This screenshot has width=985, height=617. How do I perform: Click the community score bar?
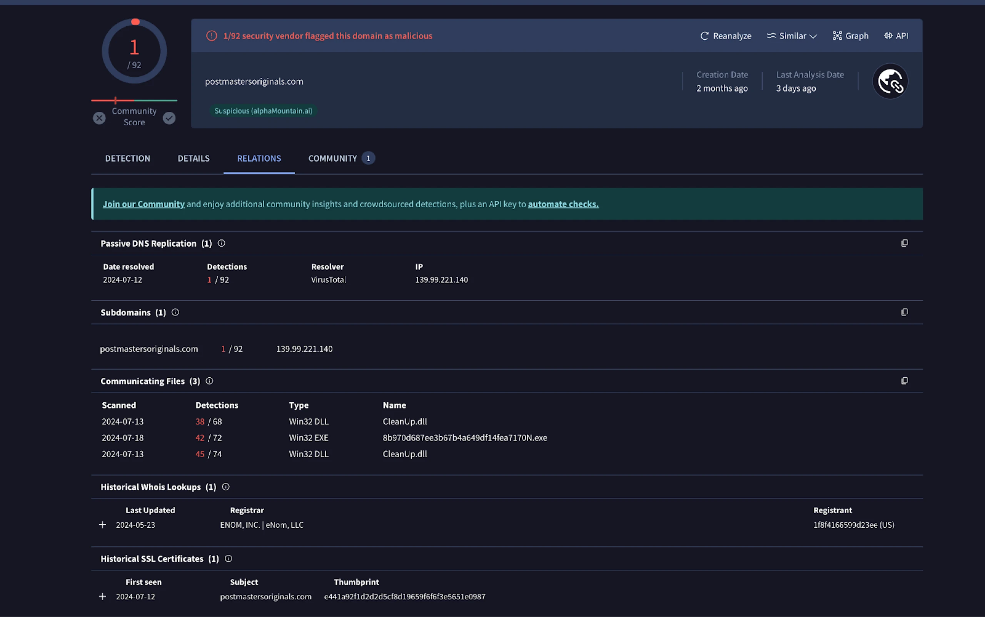coord(134,100)
